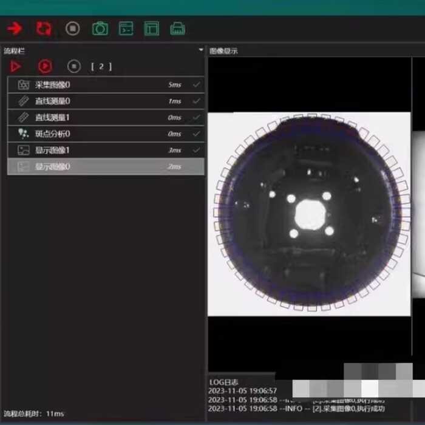Click the inspected wheel image in display
Image resolution: width=425 pixels, height=425 pixels.
coord(309,214)
